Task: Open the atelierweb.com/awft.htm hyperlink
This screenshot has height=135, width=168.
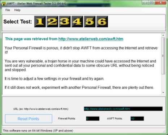Action: 91,39
